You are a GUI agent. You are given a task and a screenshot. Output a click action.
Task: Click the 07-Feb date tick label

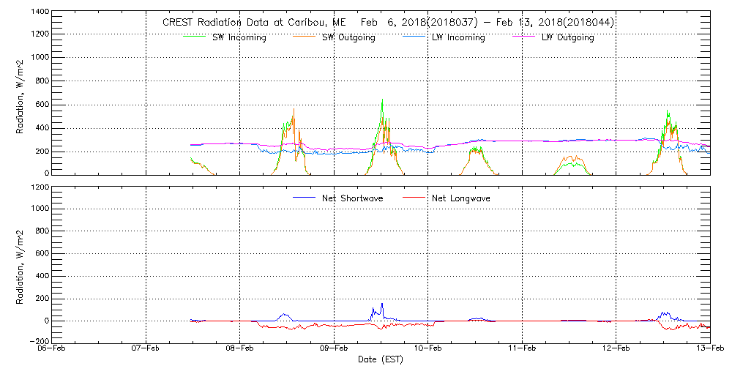pos(147,350)
